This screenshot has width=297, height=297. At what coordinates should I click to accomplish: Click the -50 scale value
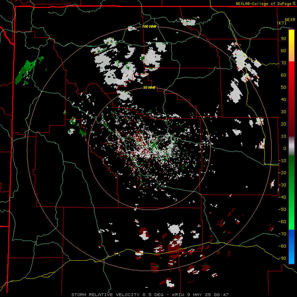[282, 210]
